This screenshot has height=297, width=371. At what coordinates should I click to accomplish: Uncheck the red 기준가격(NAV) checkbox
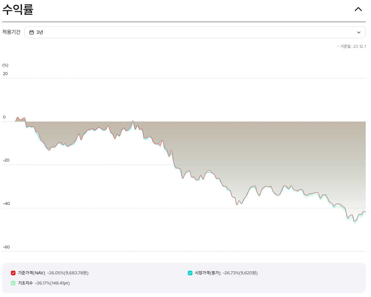13,273
